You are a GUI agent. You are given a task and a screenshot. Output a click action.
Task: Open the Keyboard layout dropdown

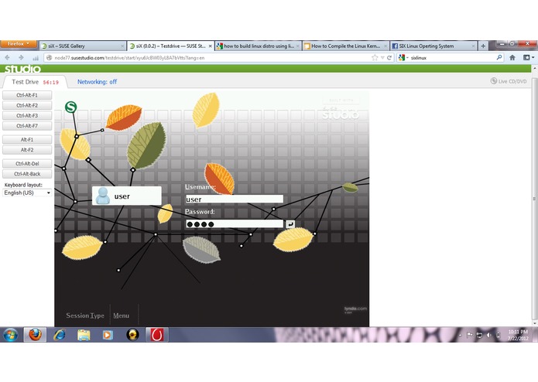(27, 193)
